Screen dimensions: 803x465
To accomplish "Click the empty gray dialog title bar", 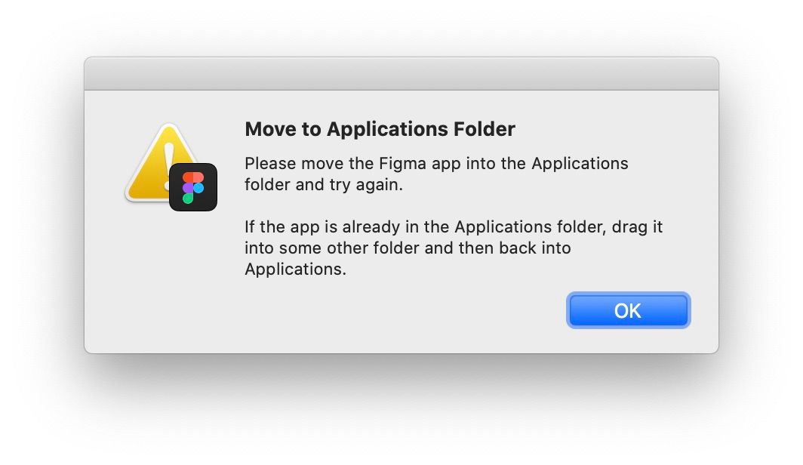I will [401, 74].
